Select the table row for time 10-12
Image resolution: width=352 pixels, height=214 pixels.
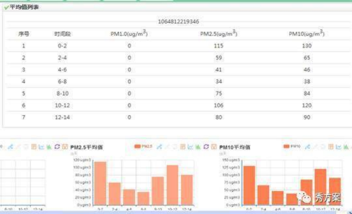tap(179, 105)
